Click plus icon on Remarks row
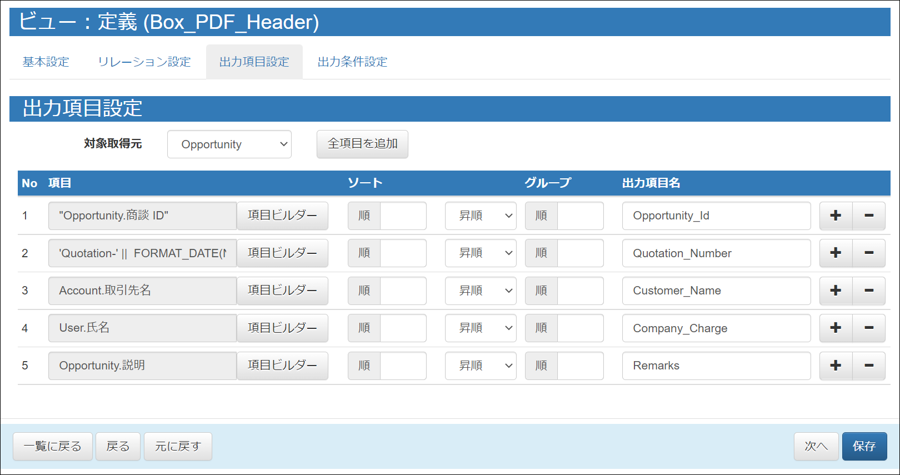This screenshot has width=900, height=475. click(x=836, y=366)
